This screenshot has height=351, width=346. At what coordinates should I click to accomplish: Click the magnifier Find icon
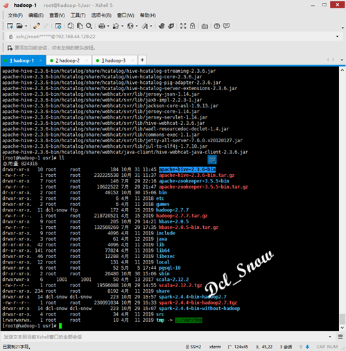[x=89, y=26]
